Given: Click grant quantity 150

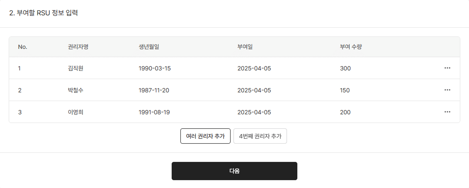Looking at the screenshot, I should click(345, 90).
